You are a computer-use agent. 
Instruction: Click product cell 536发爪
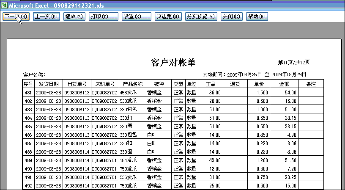pos(128,177)
